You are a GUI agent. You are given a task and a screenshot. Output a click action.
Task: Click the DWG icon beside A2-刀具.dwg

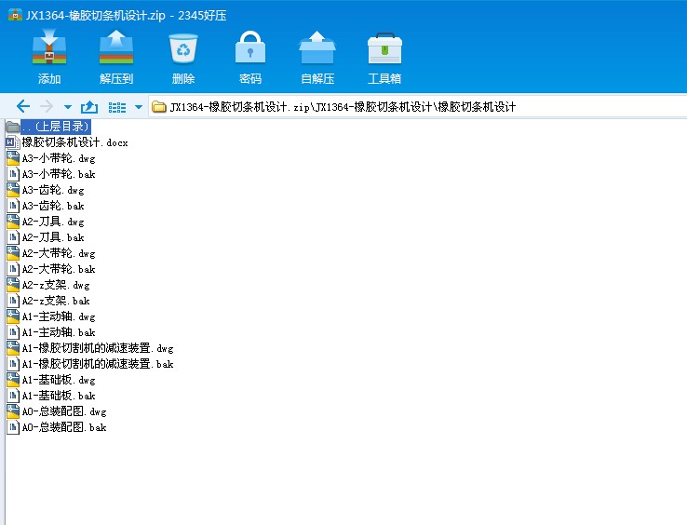(x=13, y=222)
